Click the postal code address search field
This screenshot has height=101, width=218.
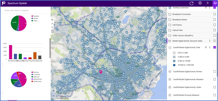coord(26,10)
